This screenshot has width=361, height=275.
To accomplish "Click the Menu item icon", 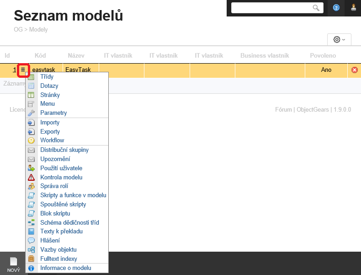I will pos(31,104).
